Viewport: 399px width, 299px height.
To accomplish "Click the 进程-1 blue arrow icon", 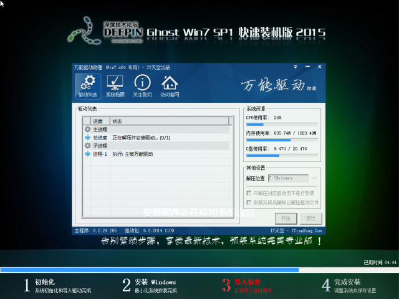I will click(87, 154).
